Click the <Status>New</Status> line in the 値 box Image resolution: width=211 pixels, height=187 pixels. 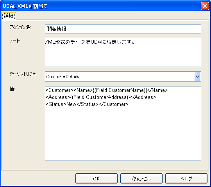point(87,104)
